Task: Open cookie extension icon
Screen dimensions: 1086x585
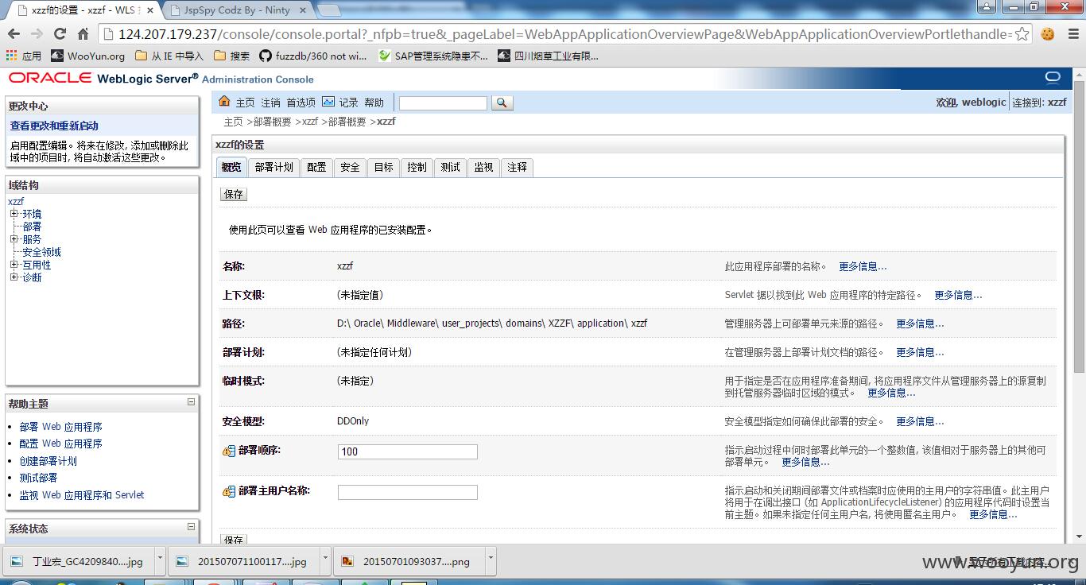Action: 1048,34
